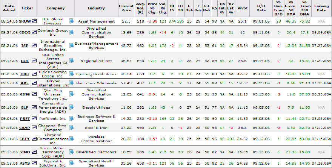Sort by the Date Added column header
332x168 pixels.
coord(9,8)
